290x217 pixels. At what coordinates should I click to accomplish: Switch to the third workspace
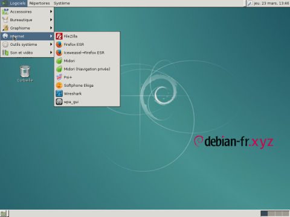[x=279, y=213]
